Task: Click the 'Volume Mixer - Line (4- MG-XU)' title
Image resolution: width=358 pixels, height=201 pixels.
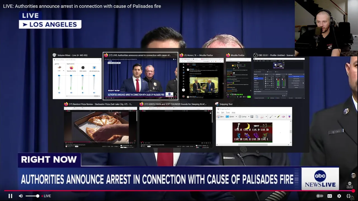Action: click(x=72, y=55)
